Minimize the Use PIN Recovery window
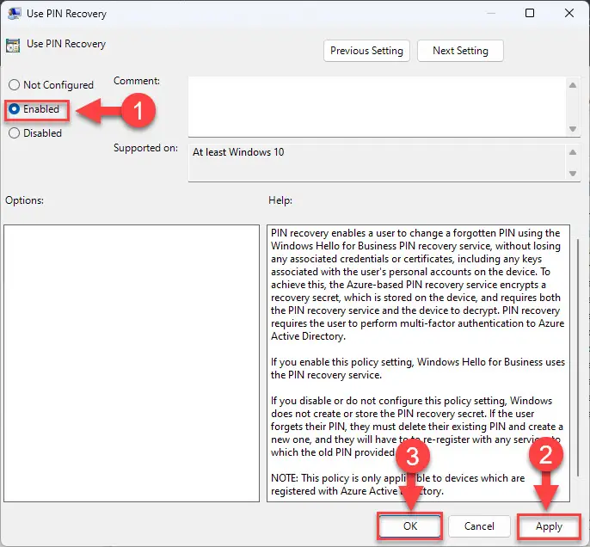 tap(489, 14)
